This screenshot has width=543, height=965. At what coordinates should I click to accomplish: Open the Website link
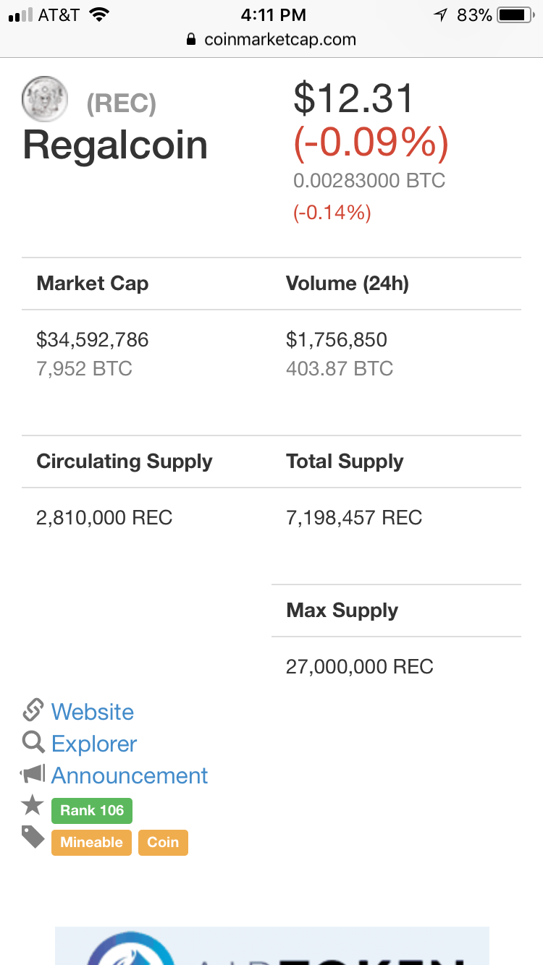93,712
